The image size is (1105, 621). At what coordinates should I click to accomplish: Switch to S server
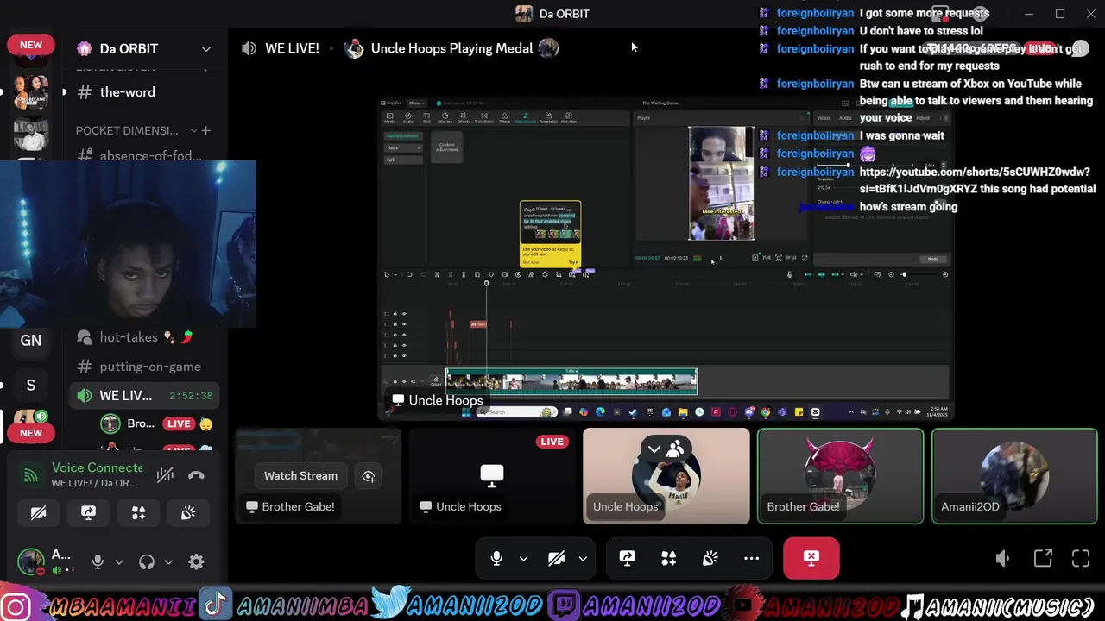point(31,385)
